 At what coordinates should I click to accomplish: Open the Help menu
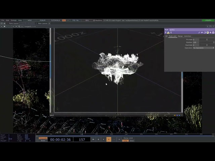pos(20,20)
